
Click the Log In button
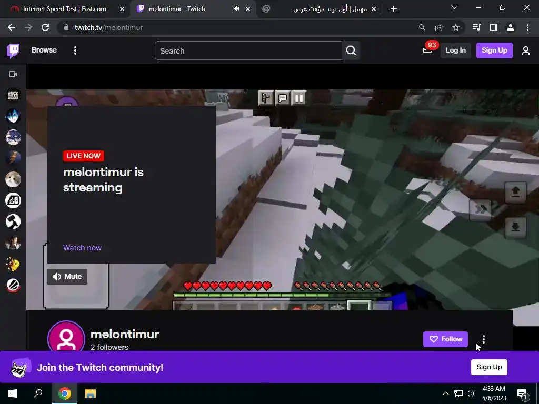[x=455, y=50]
